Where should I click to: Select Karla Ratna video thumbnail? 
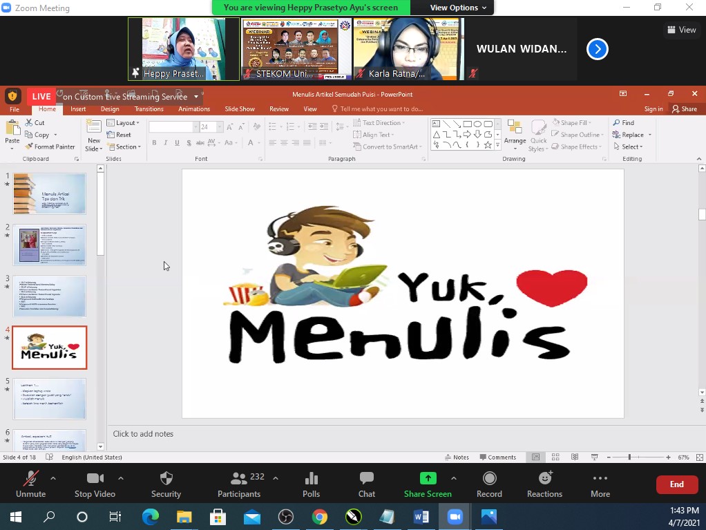click(408, 49)
